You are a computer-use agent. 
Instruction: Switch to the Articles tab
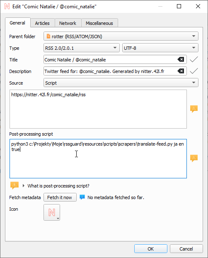[42, 23]
